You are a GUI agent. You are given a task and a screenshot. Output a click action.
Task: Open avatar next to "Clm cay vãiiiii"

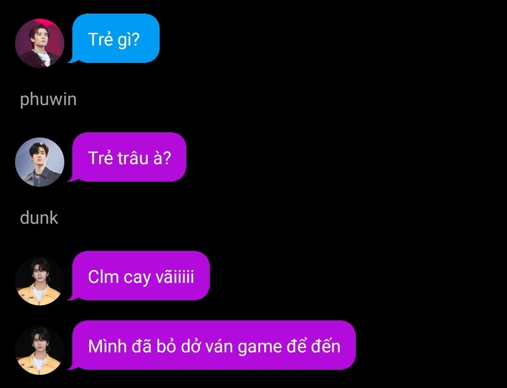coord(40,281)
